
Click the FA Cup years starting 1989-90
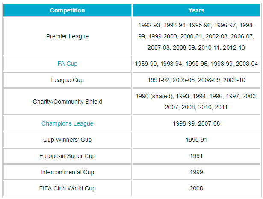point(196,64)
